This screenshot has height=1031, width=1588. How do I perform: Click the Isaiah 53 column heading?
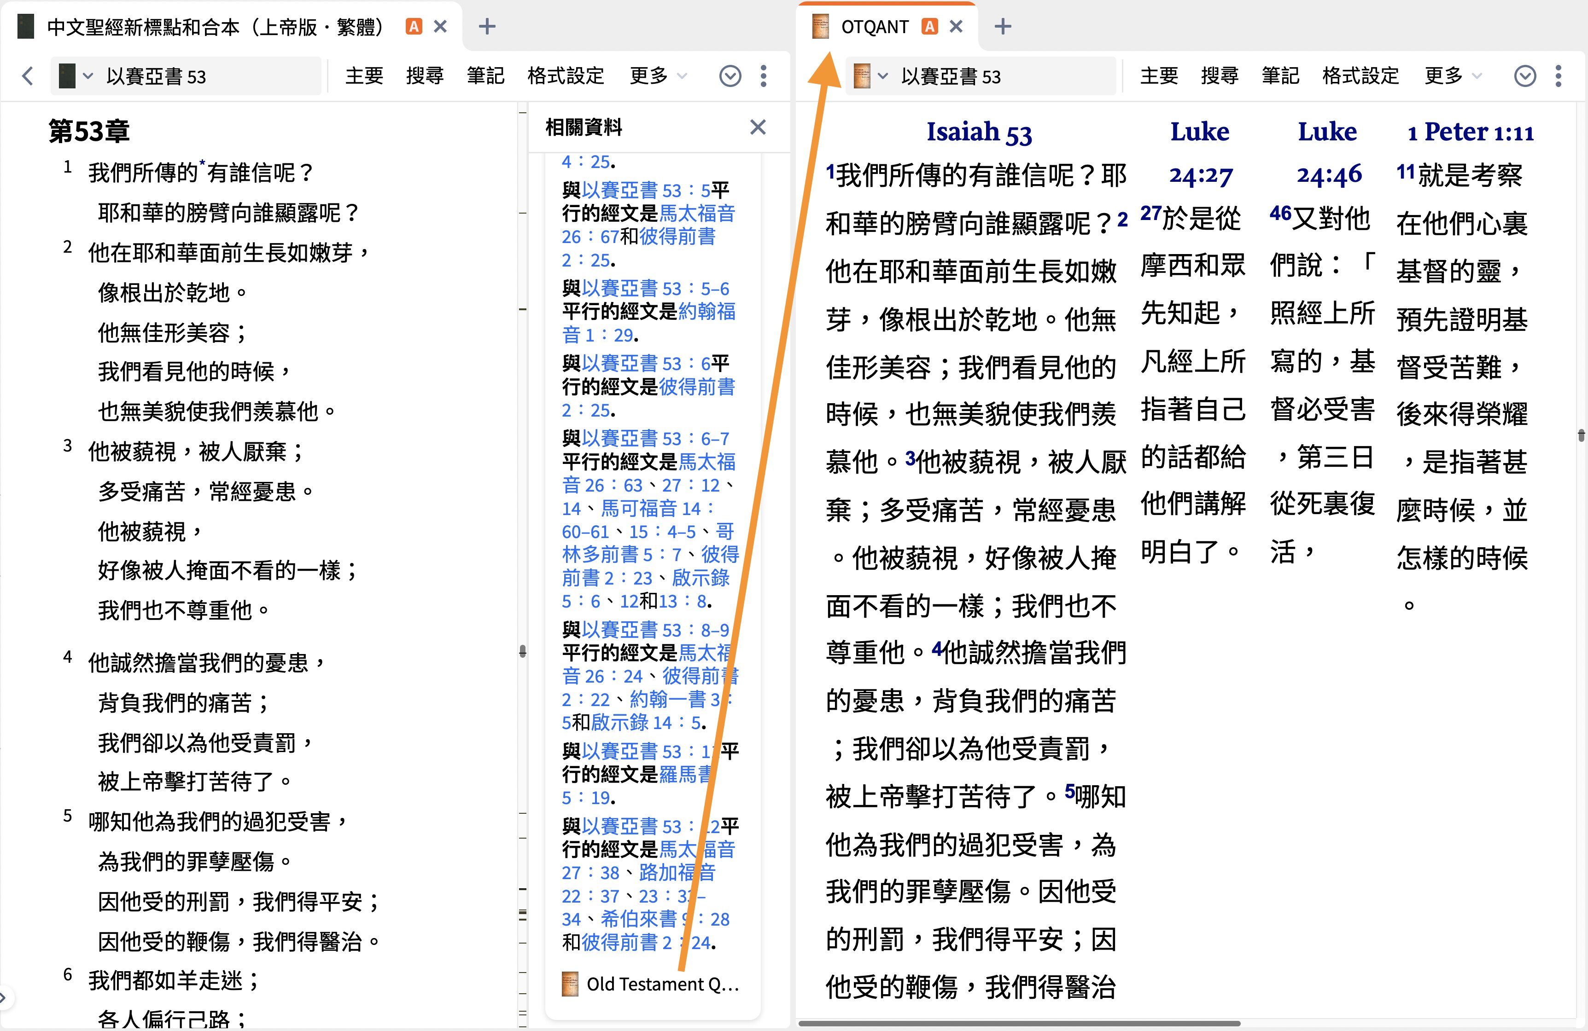(x=979, y=132)
